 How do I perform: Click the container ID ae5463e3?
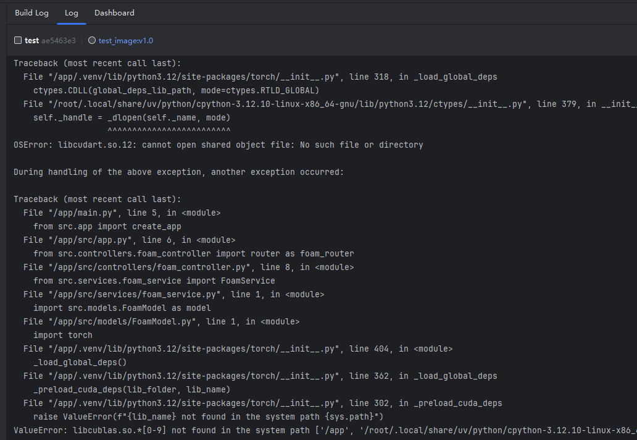[x=59, y=41]
